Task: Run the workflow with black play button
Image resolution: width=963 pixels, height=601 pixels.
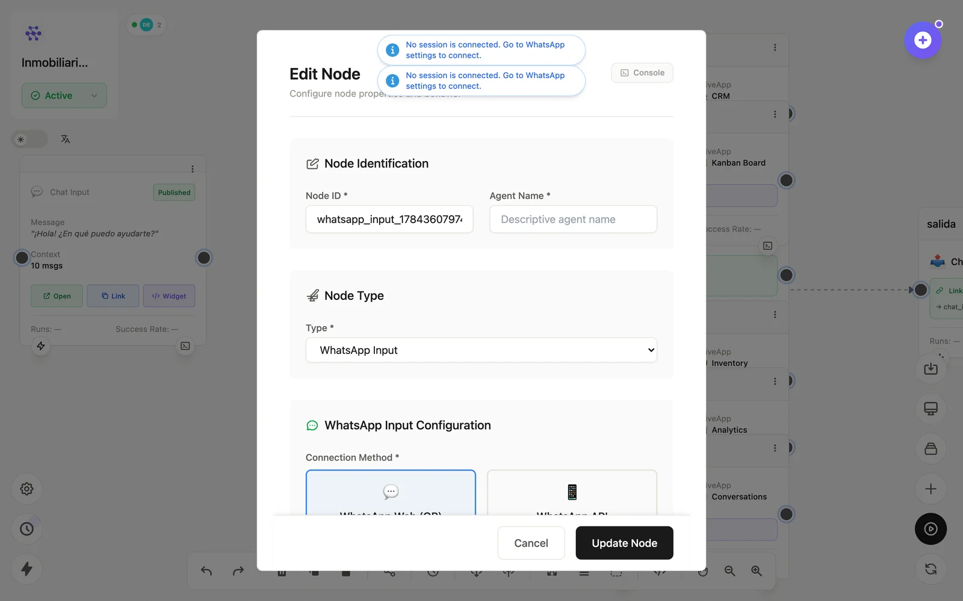Action: coord(931,529)
